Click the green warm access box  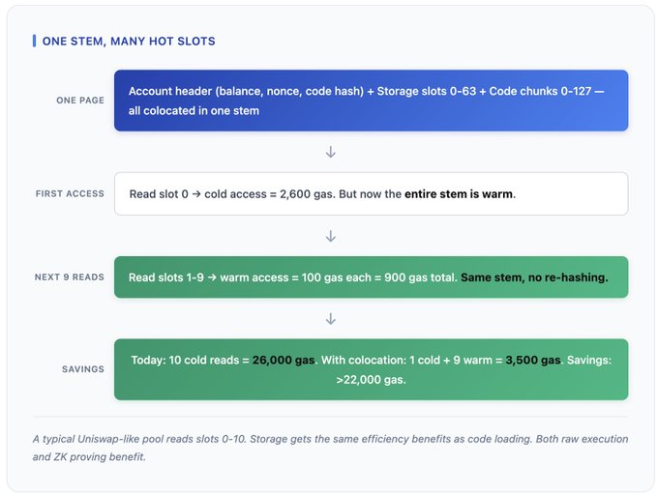[x=371, y=277]
